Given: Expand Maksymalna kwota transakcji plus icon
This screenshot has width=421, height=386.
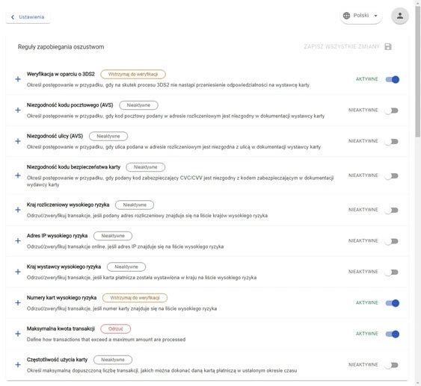Looking at the screenshot, I should tap(18, 334).
